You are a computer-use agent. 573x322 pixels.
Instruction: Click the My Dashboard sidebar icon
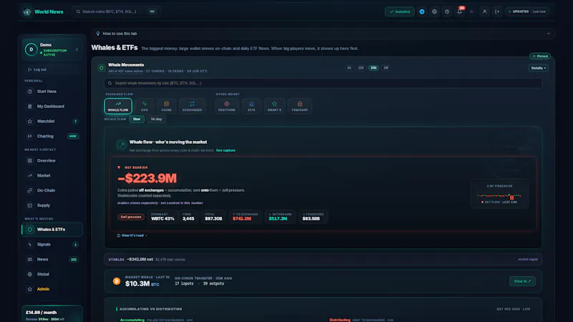[x=30, y=107]
